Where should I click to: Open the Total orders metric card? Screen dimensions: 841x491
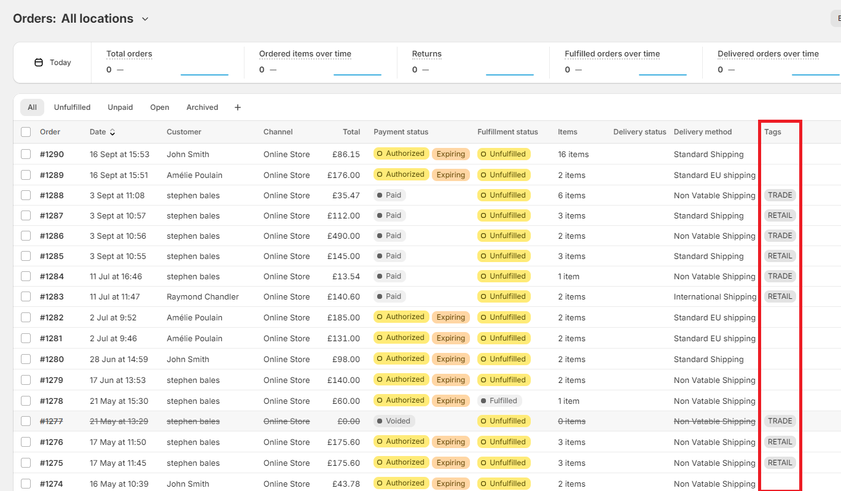[129, 54]
